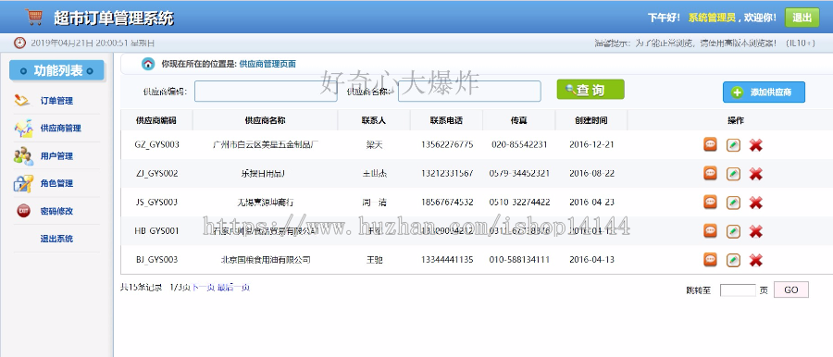This screenshot has height=357, width=833.
Task: Delete supplier ZJ_GYS002 using red X
Action: [755, 174]
